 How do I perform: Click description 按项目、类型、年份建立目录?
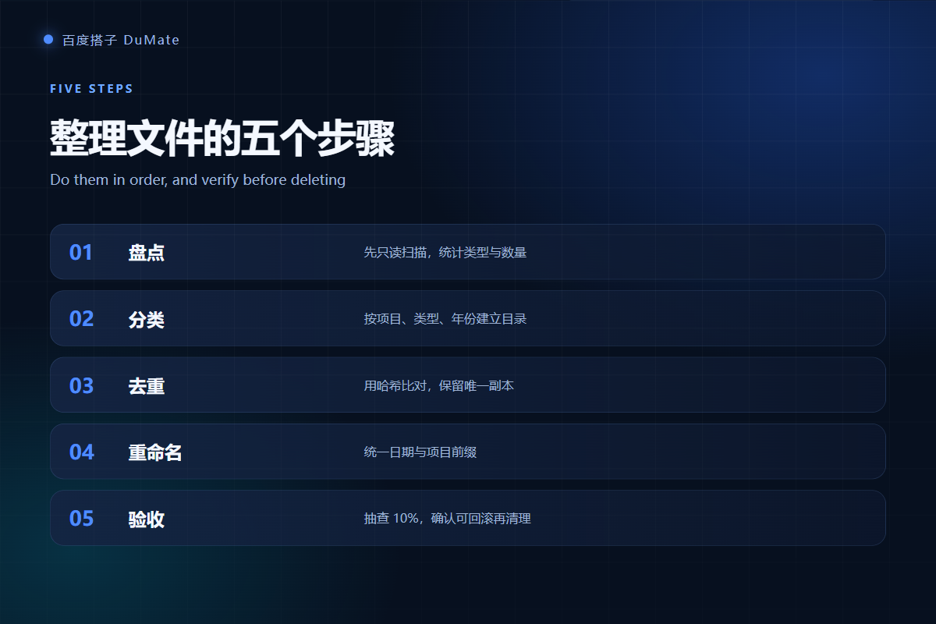point(445,318)
